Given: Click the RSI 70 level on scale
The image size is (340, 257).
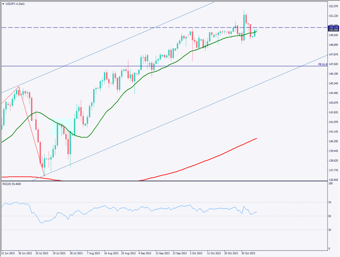Looking at the screenshot, I should coord(330,202).
